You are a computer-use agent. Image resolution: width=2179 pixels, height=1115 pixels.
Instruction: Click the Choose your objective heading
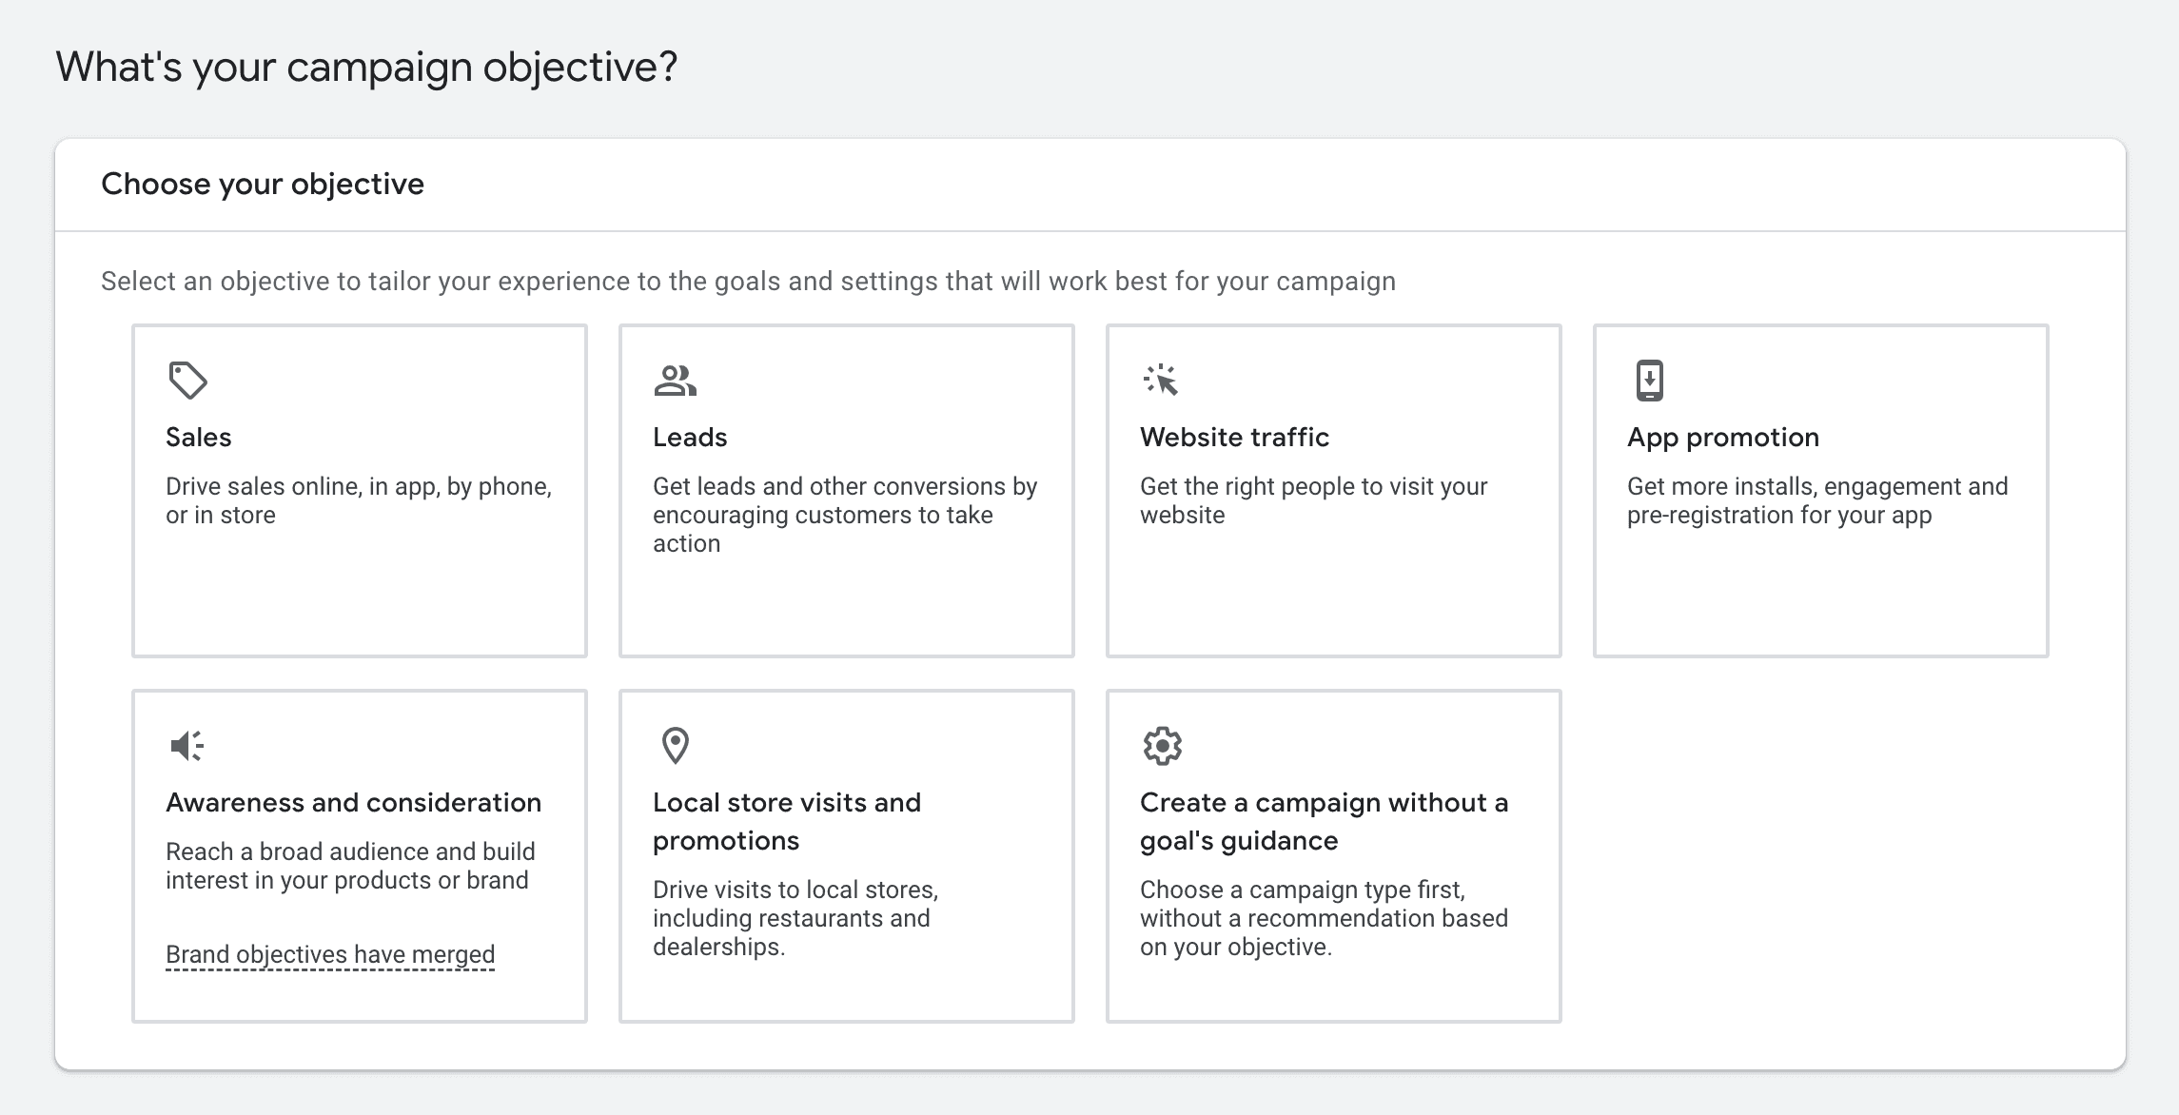[x=263, y=184]
